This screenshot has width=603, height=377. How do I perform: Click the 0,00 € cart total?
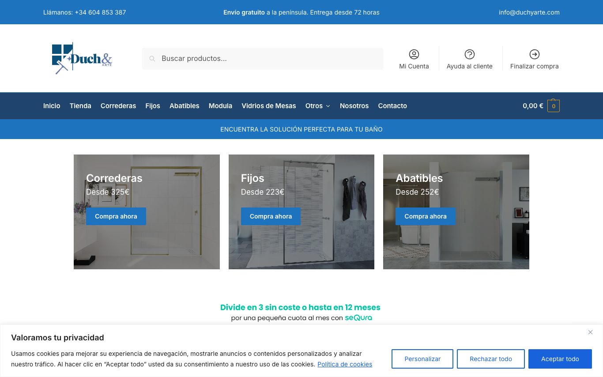533,106
